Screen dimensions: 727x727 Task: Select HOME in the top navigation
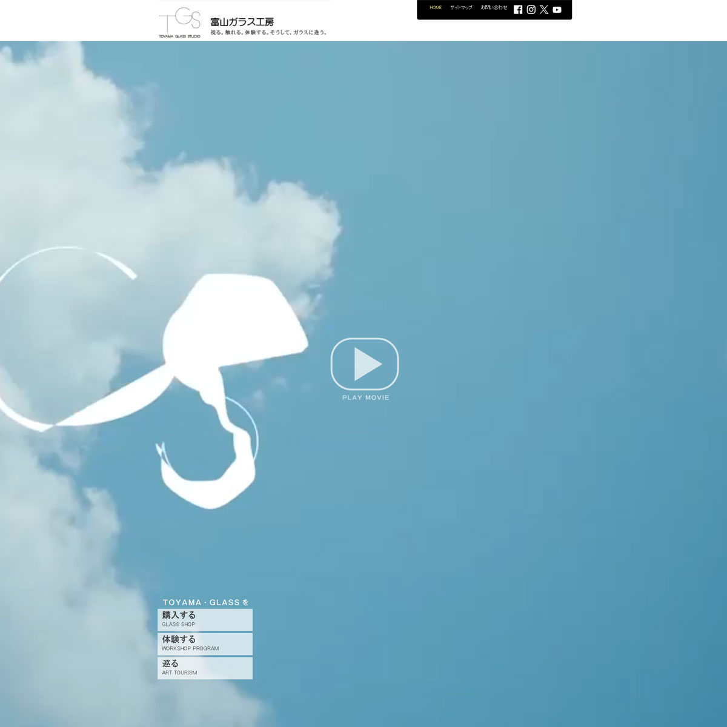[x=436, y=8]
